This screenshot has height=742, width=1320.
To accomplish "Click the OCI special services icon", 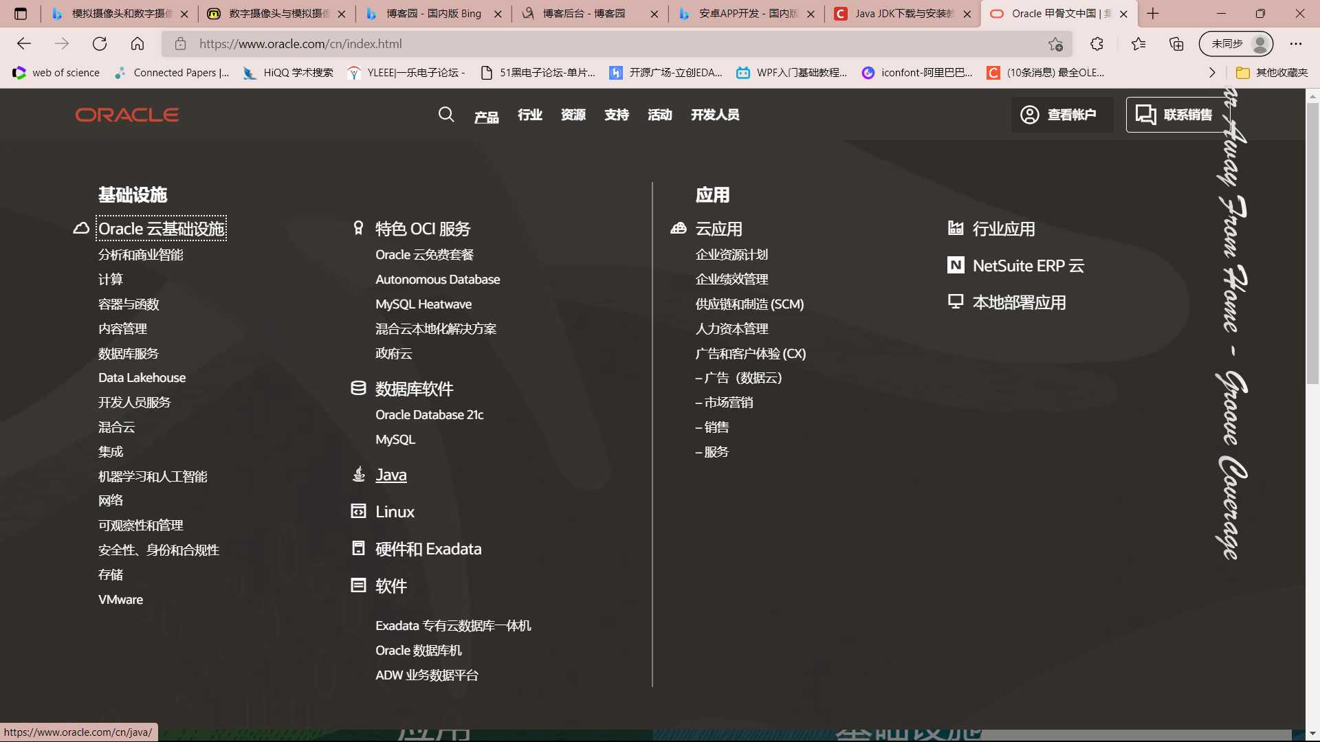I will pyautogui.click(x=357, y=227).
